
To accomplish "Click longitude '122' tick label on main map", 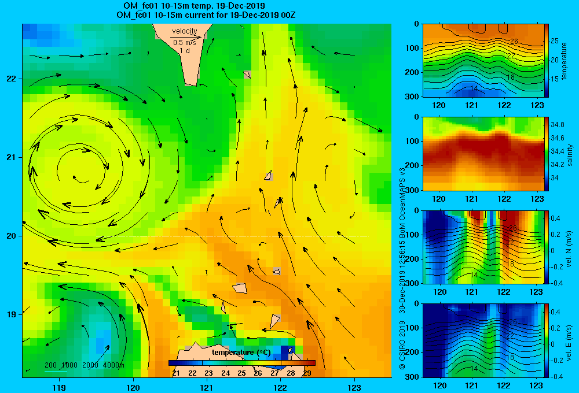I will click(x=280, y=387).
